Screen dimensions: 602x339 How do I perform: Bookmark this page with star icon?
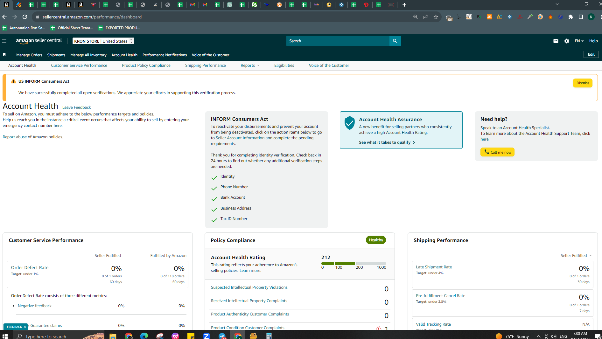(436, 17)
